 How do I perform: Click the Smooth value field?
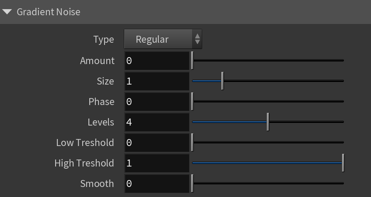click(157, 184)
